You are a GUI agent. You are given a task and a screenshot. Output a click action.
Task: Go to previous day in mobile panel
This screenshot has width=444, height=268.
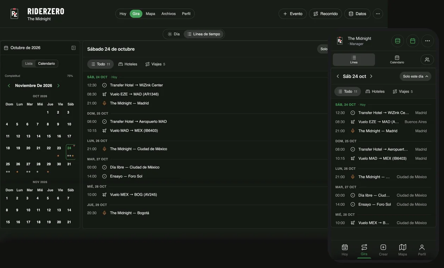coord(338,77)
